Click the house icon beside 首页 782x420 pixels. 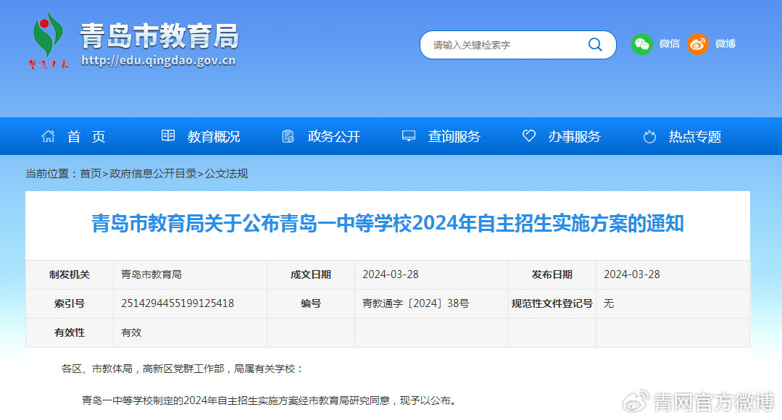point(48,135)
